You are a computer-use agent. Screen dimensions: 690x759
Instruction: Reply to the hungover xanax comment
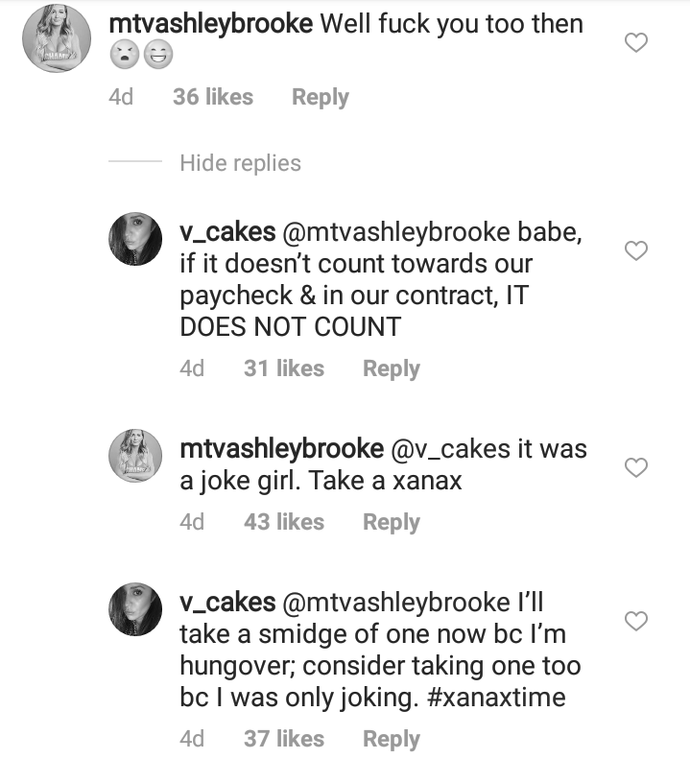click(392, 739)
